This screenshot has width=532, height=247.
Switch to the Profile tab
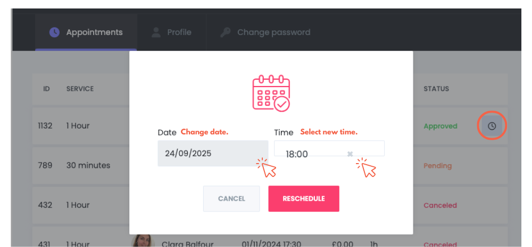pyautogui.click(x=171, y=32)
